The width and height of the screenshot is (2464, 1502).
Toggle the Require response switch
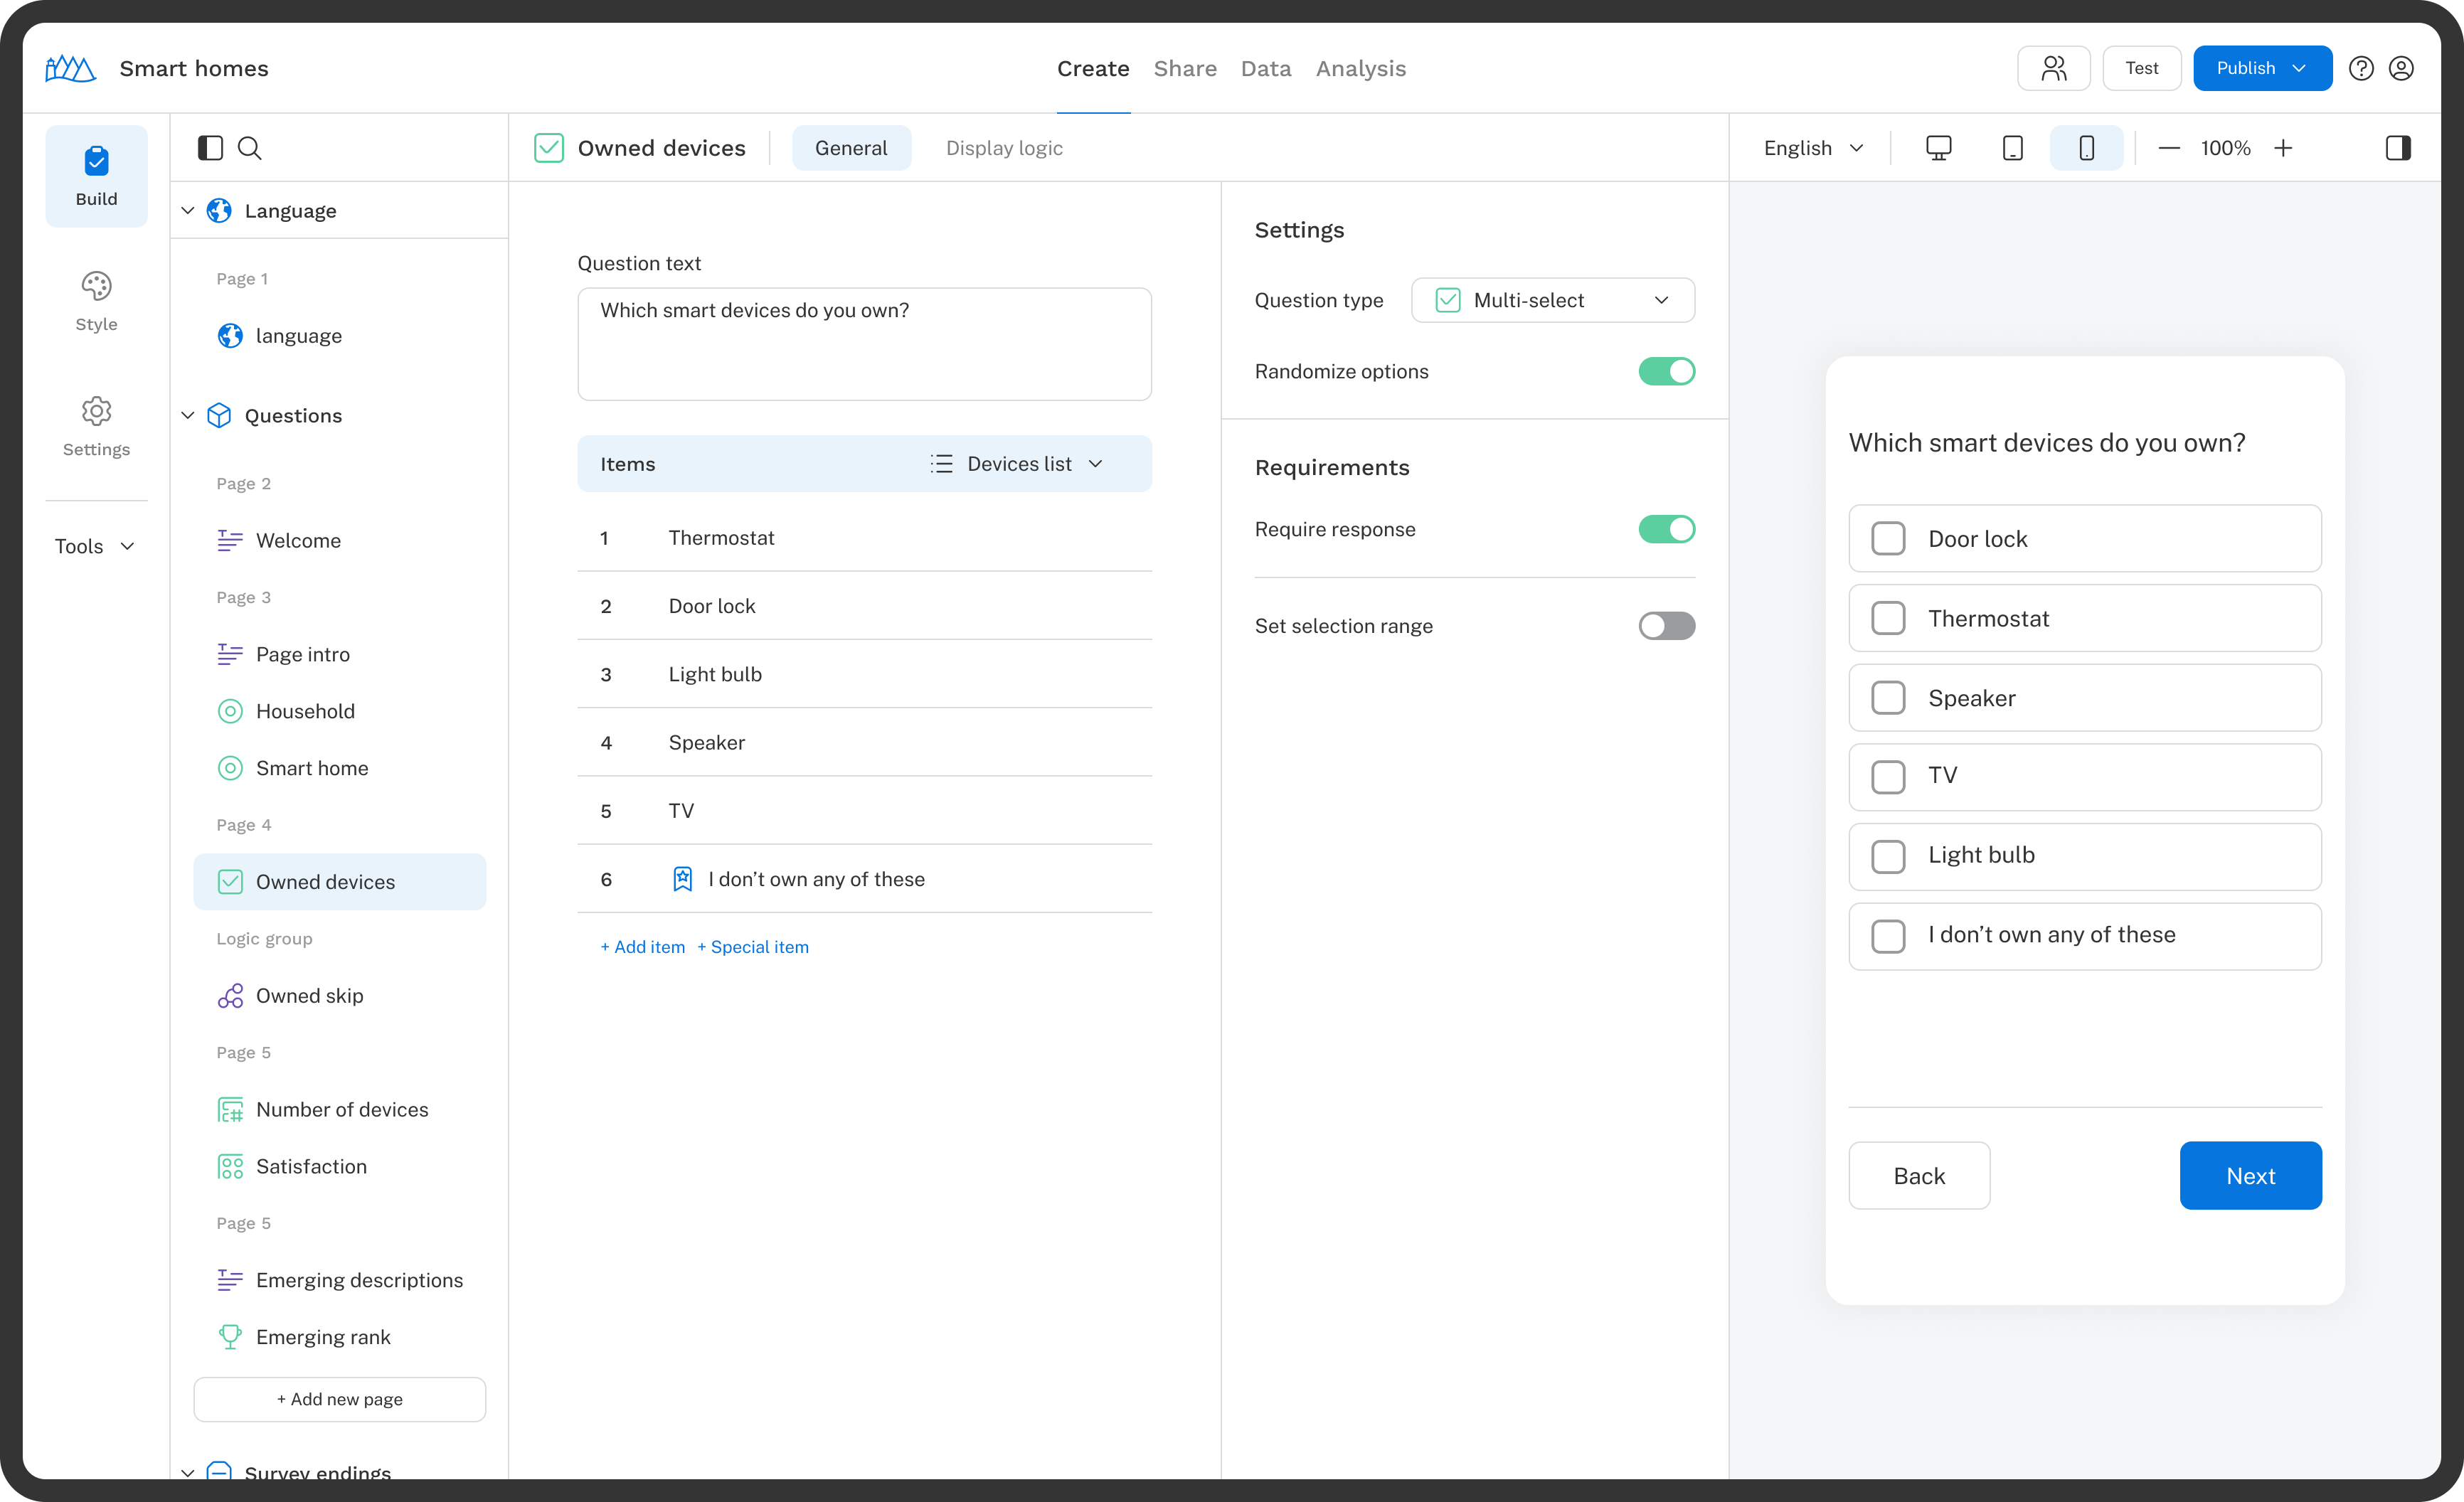click(1667, 528)
